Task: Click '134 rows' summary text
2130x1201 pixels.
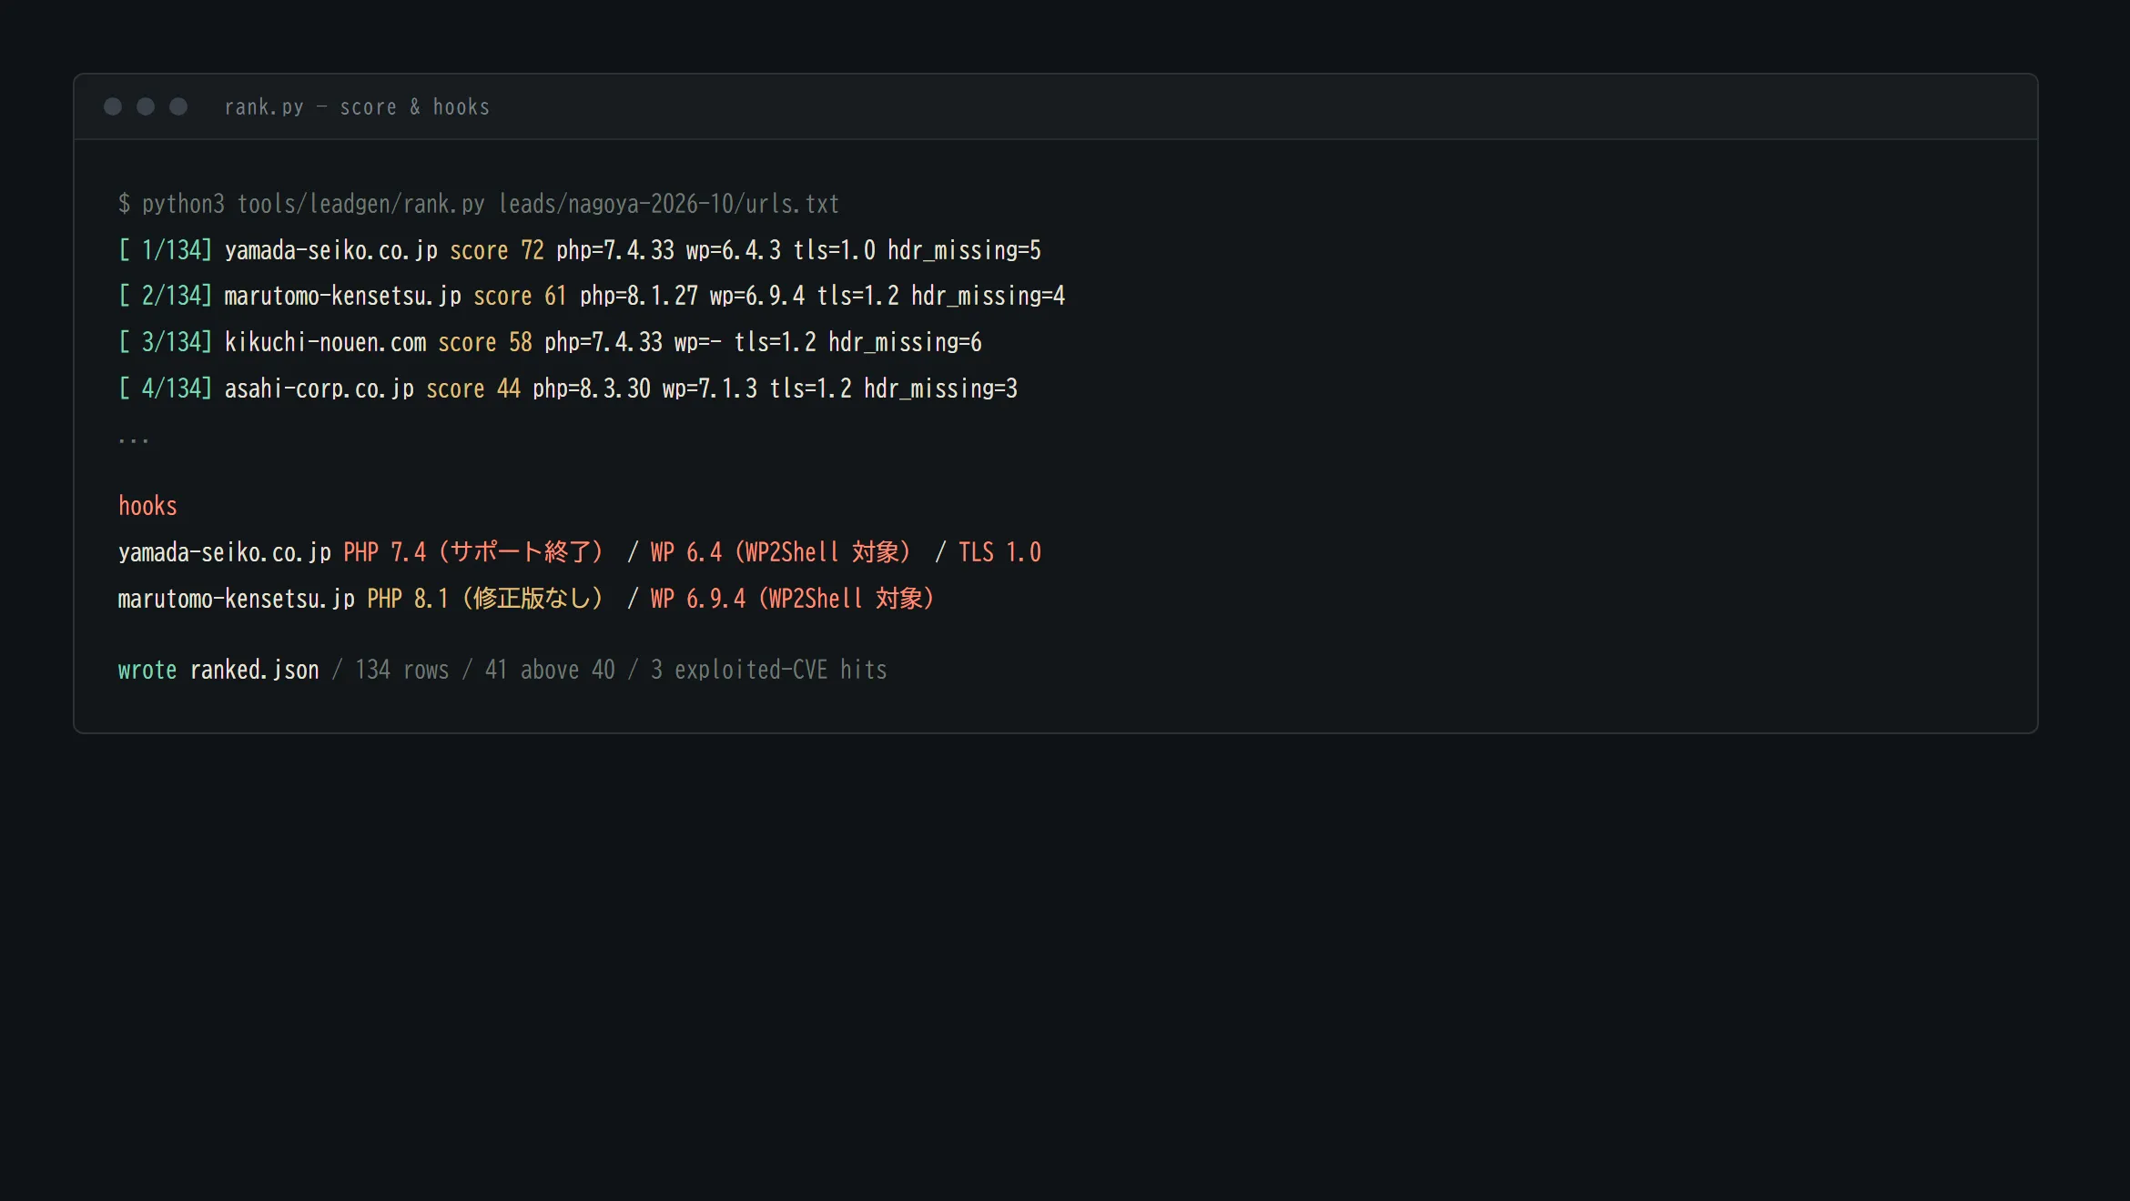Action: point(402,671)
